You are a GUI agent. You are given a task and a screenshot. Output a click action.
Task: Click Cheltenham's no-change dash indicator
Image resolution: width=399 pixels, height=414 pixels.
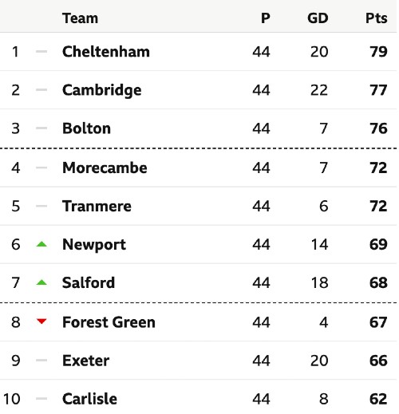coord(41,52)
